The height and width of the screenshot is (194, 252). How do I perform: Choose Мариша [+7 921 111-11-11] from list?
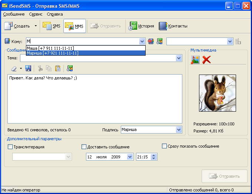86,53
